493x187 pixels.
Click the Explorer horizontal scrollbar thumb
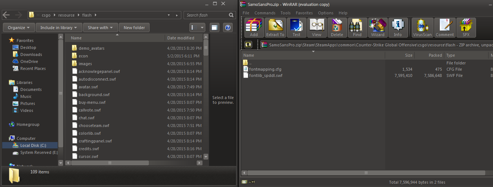[x=110, y=163]
